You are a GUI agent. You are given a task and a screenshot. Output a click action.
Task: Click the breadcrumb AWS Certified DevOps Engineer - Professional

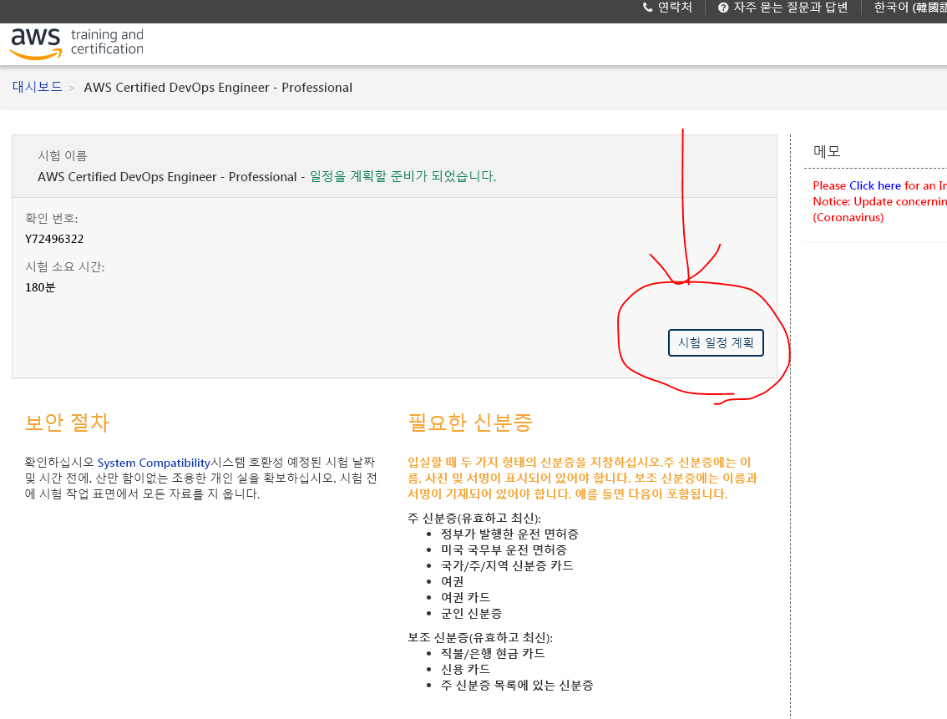pos(218,88)
